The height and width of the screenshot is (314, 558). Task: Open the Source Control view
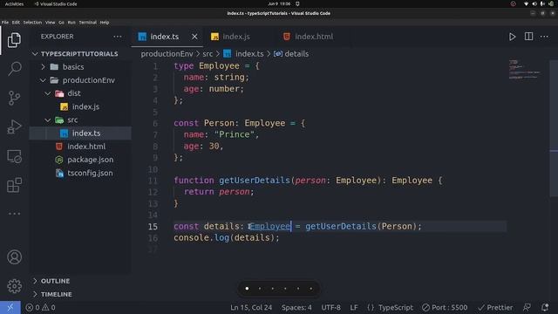[14, 98]
